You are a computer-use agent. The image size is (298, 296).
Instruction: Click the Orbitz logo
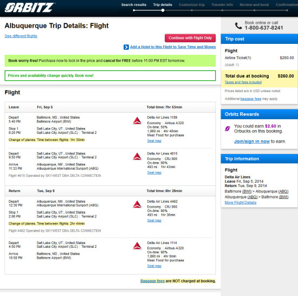[29, 8]
